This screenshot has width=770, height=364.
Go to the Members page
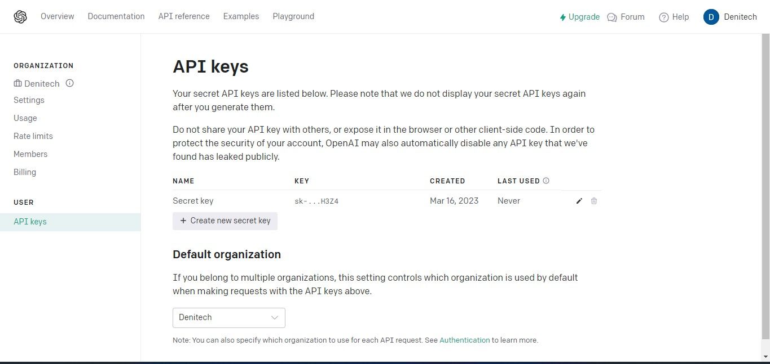click(30, 154)
